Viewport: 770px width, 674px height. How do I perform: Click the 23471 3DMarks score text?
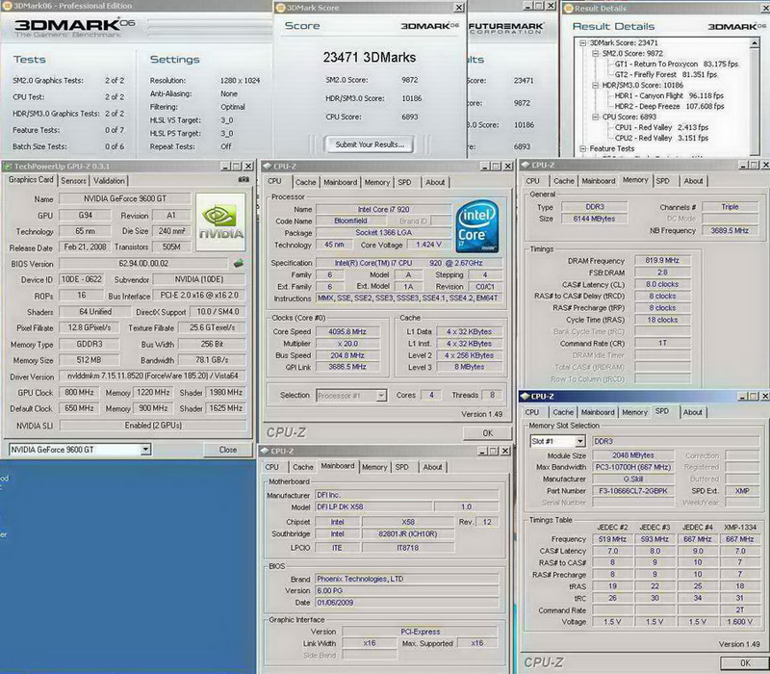click(370, 58)
